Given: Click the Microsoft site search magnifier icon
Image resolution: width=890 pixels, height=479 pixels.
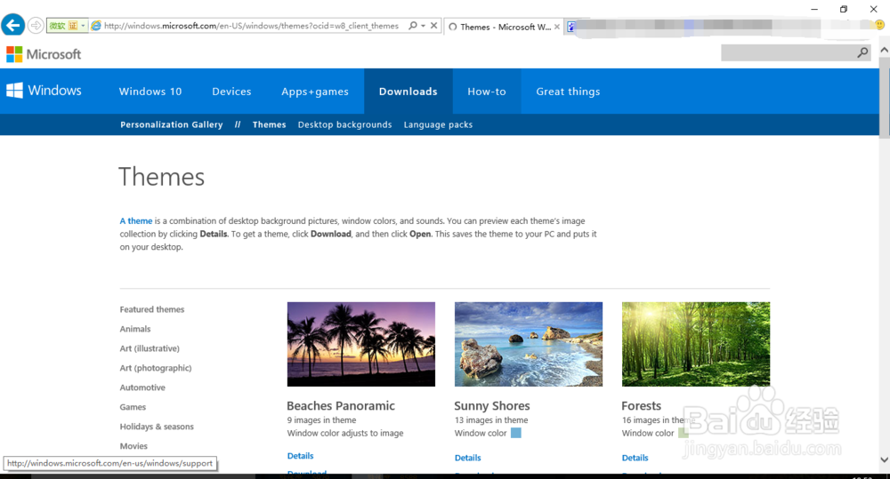Looking at the screenshot, I should pyautogui.click(x=862, y=52).
